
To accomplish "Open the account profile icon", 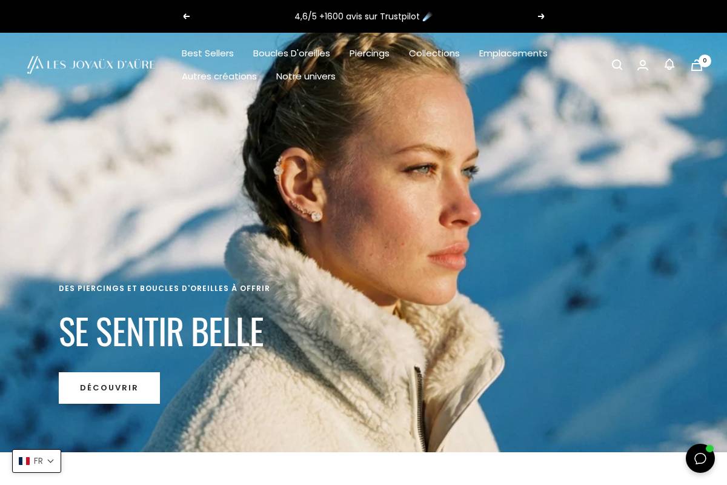I will [x=643, y=65].
